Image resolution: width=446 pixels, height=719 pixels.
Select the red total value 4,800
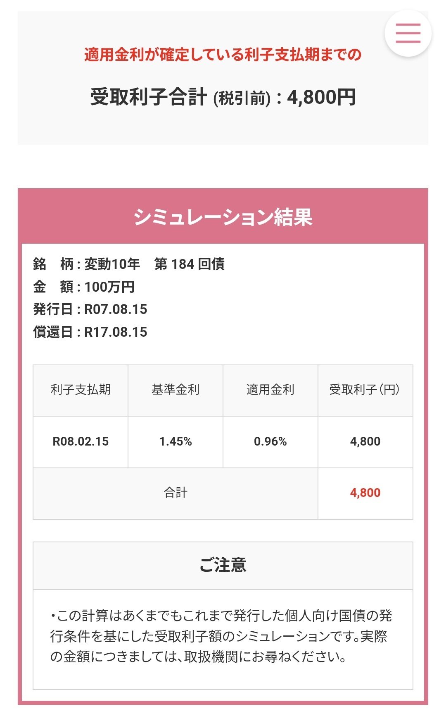click(365, 494)
